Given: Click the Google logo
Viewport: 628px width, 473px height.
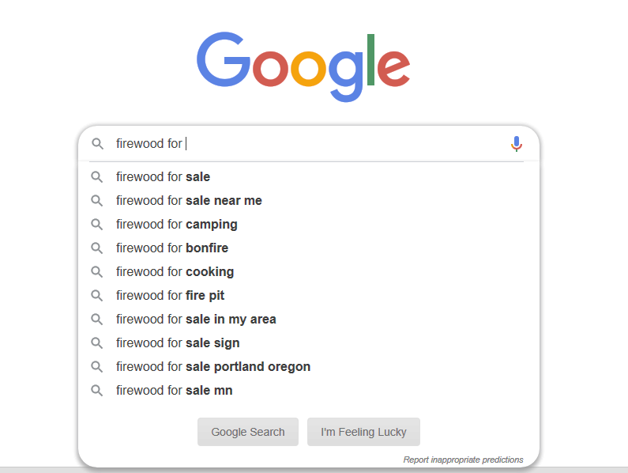Looking at the screenshot, I should 303,66.
